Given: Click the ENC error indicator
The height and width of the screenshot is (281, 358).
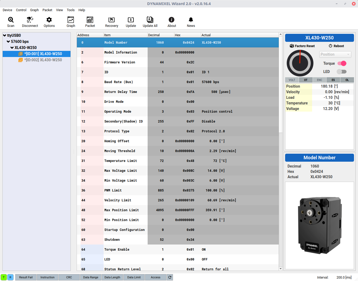Looking at the screenshot, I should tap(320, 80).
